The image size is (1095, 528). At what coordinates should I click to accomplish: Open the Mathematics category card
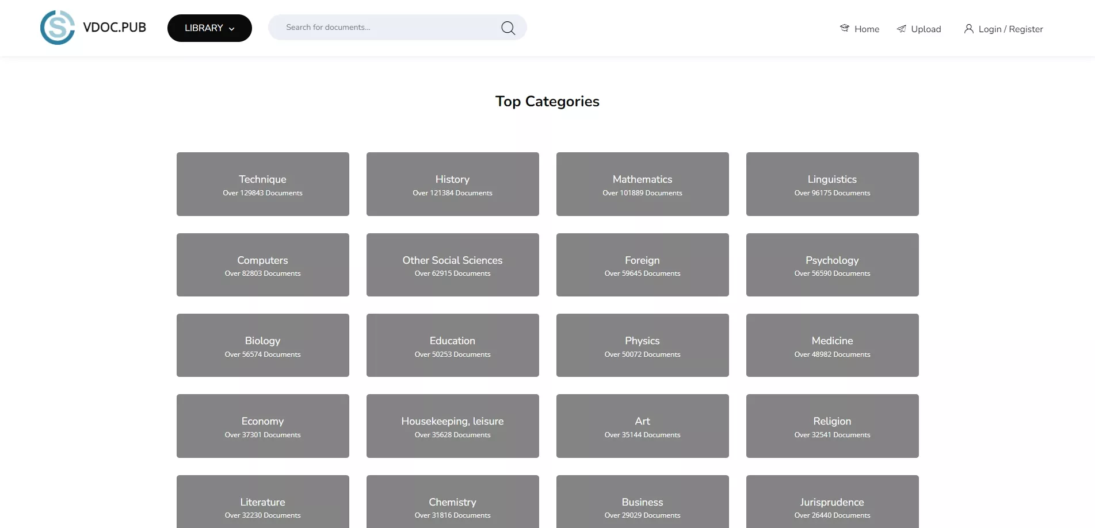pyautogui.click(x=643, y=184)
